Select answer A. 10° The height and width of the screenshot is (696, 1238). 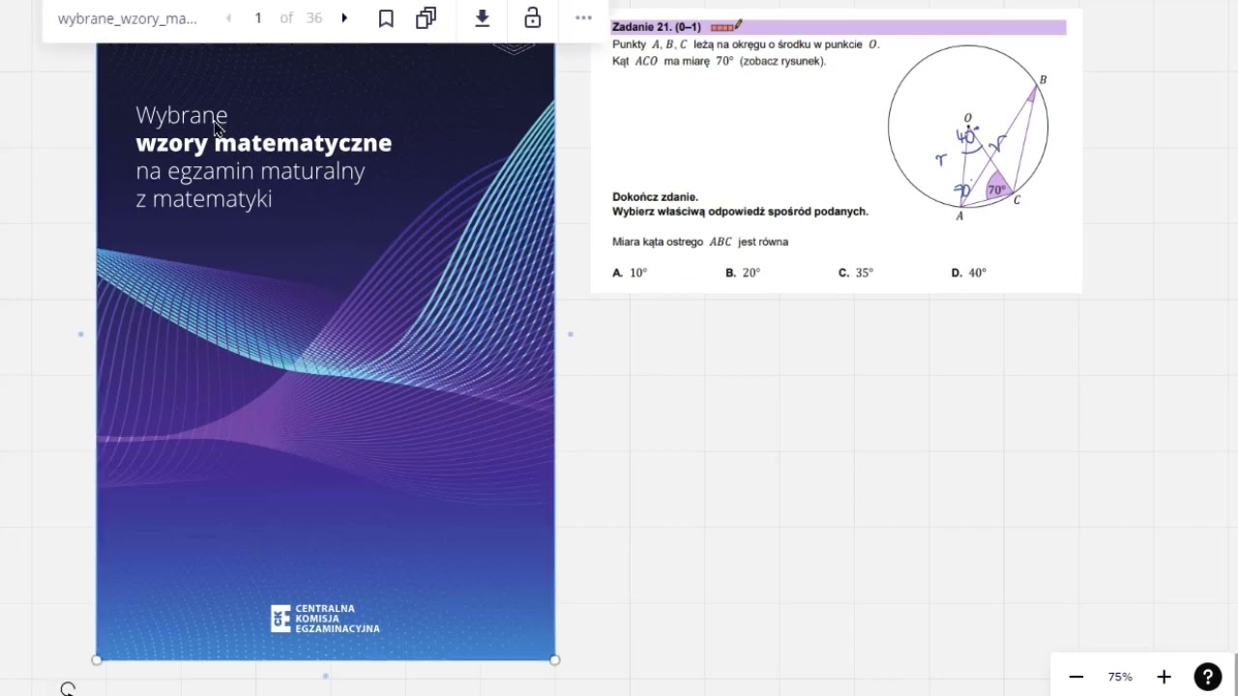(x=630, y=273)
